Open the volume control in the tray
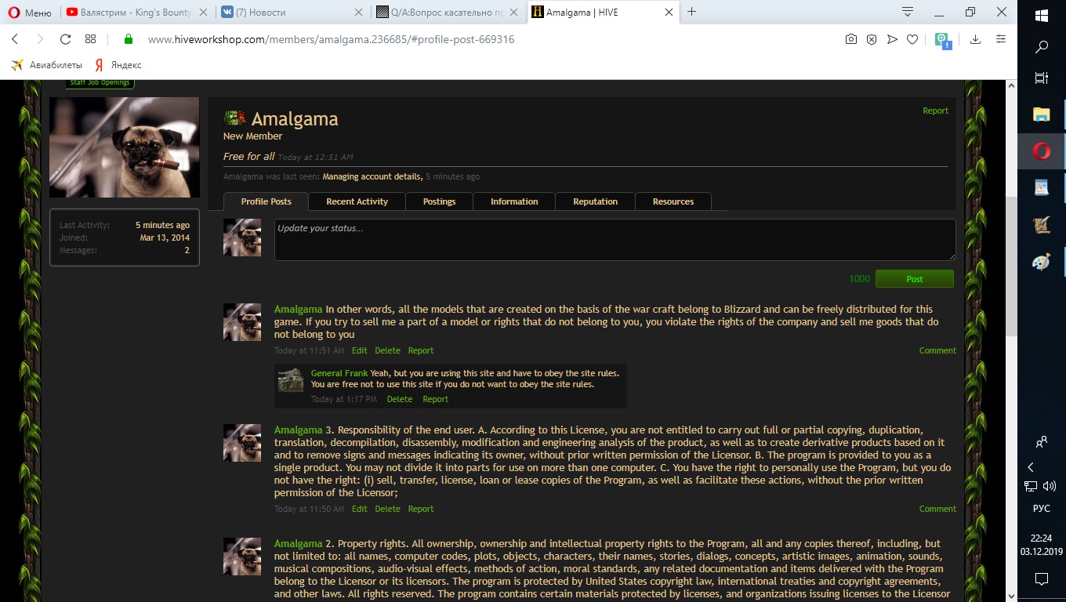 click(1050, 487)
